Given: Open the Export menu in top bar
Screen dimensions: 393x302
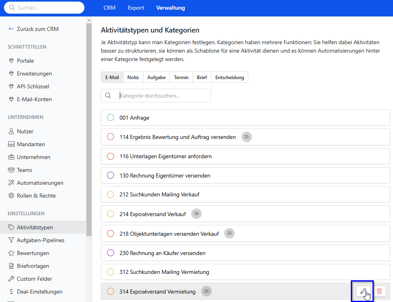Looking at the screenshot, I should tap(136, 8).
